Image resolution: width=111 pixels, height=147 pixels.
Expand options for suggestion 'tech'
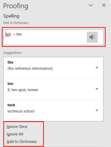[97, 110]
